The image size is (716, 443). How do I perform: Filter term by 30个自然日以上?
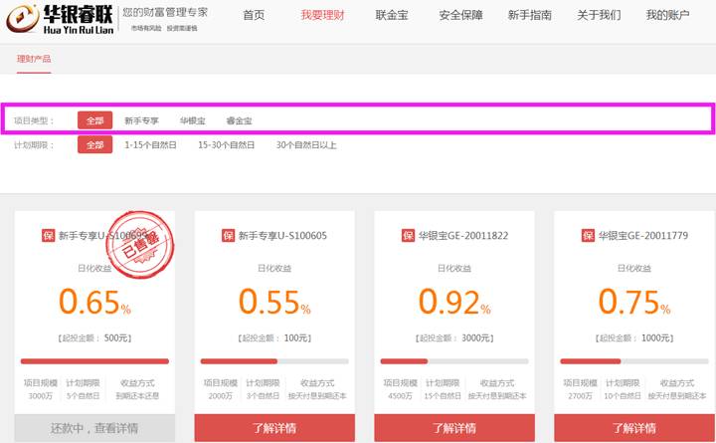click(306, 145)
